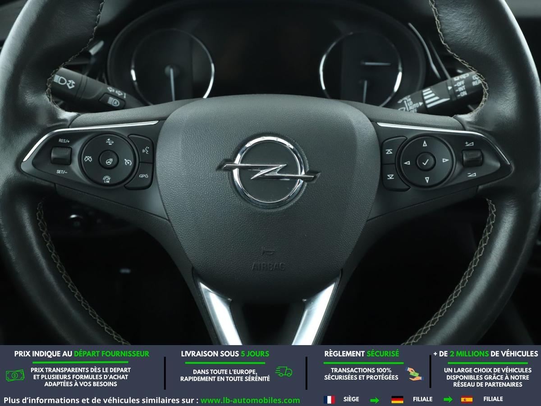The height and width of the screenshot is (406, 541).
Task: Tap the heated steering wheel center button
Action: coord(109,160)
